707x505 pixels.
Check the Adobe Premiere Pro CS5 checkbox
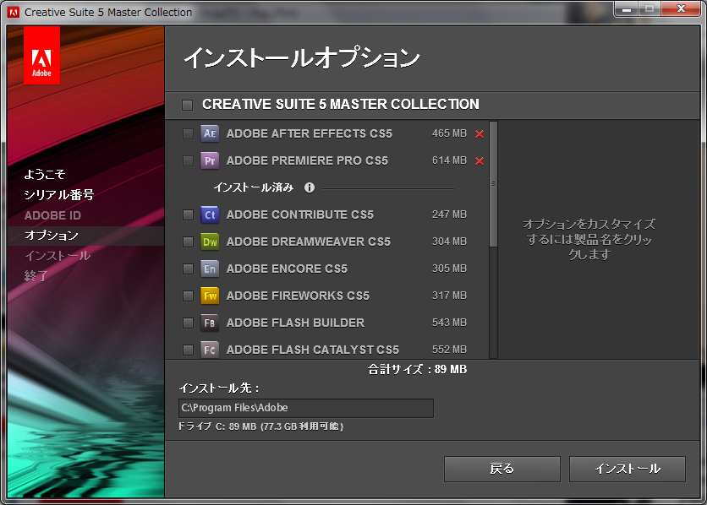point(188,160)
